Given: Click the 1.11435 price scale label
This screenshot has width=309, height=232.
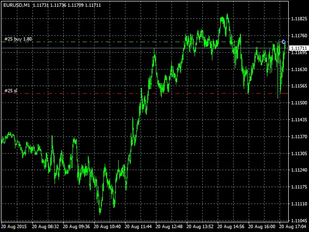Looking at the screenshot, I should click(x=299, y=119).
